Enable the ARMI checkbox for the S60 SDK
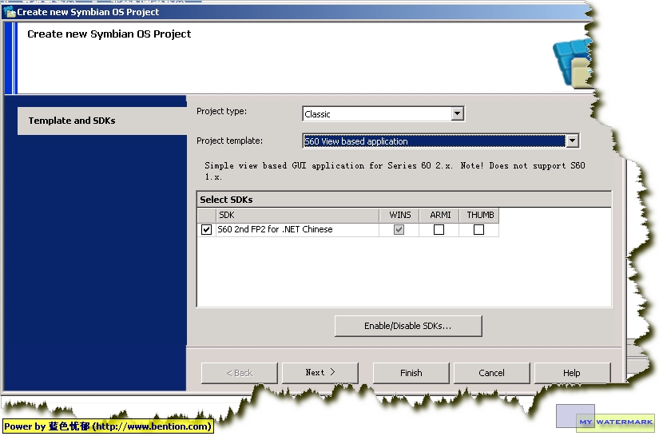 point(439,229)
